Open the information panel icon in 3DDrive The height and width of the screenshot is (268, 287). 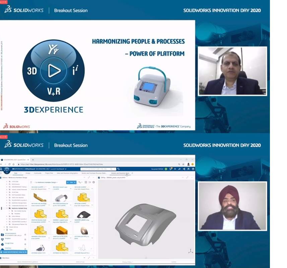point(93,182)
